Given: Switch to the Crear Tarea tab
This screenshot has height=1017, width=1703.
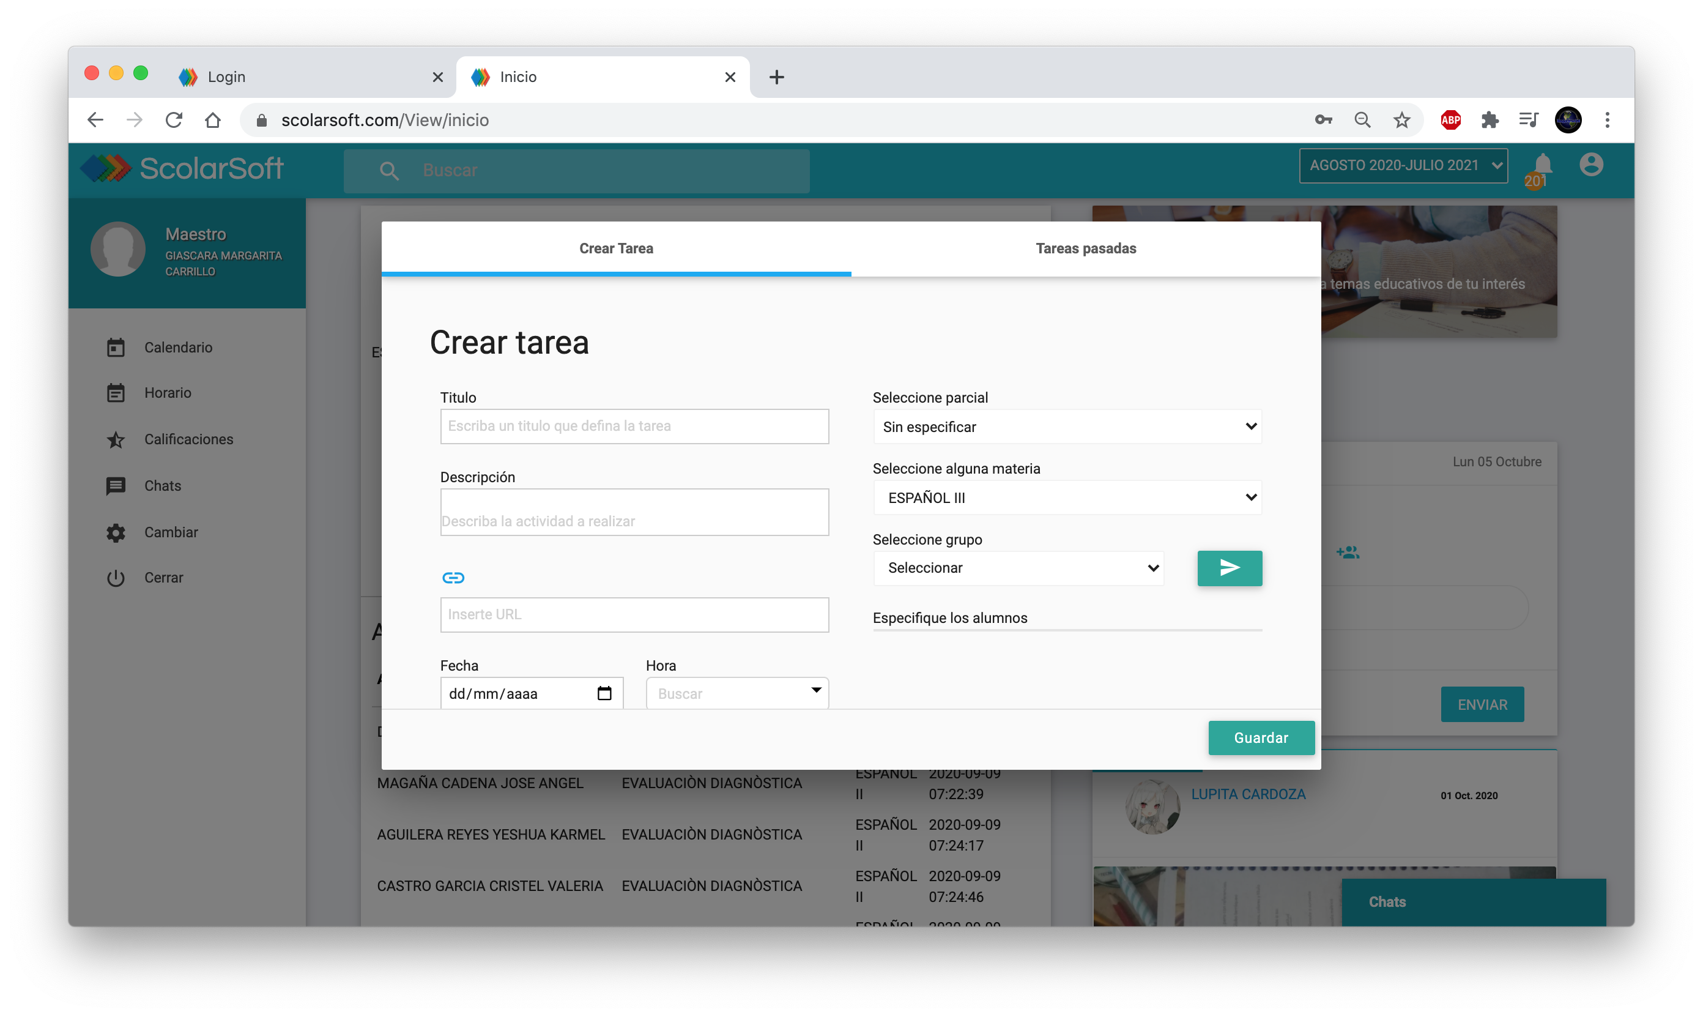Looking at the screenshot, I should [x=616, y=248].
